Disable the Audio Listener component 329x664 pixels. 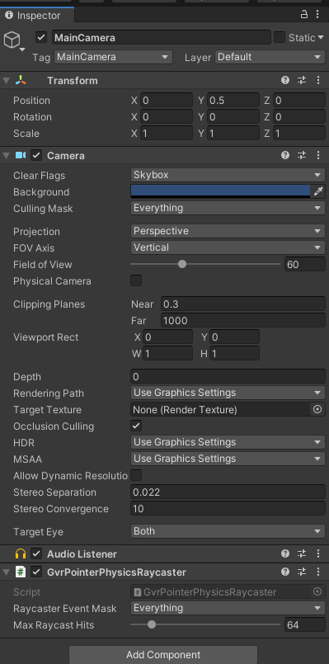point(36,553)
